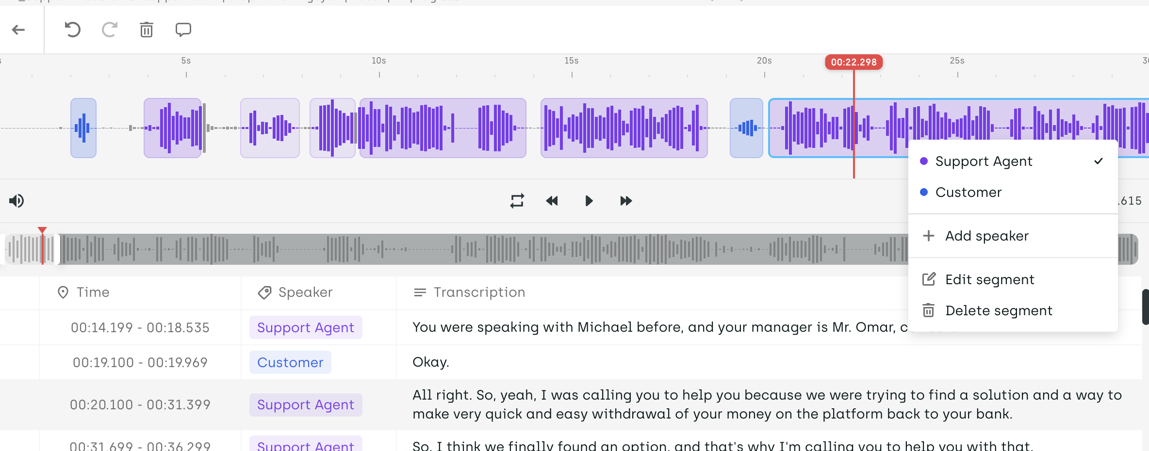This screenshot has height=451, width=1149.
Task: Open Support Agent tag in the 00:20.100 row
Action: pyautogui.click(x=306, y=404)
